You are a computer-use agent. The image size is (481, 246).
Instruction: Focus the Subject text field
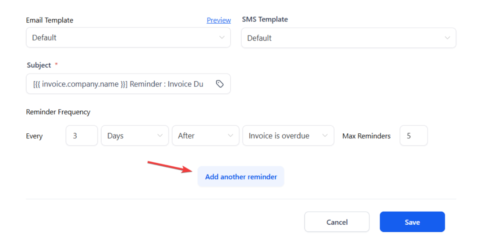pos(119,84)
